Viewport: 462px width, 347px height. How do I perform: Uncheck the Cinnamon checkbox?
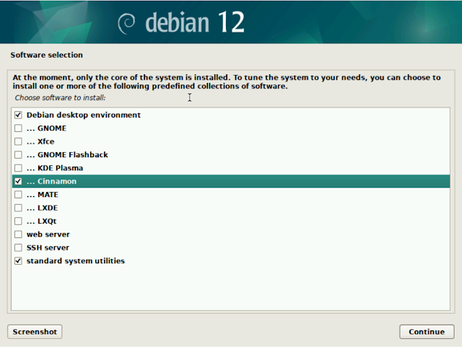[18, 181]
